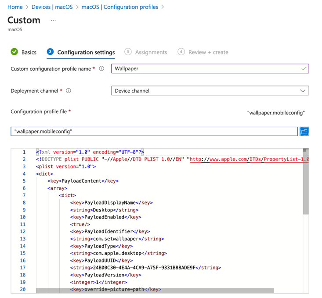Viewport: 322px width, 298px height.
Task: Click the PayloadEnabled key line
Action: [x=106, y=217]
